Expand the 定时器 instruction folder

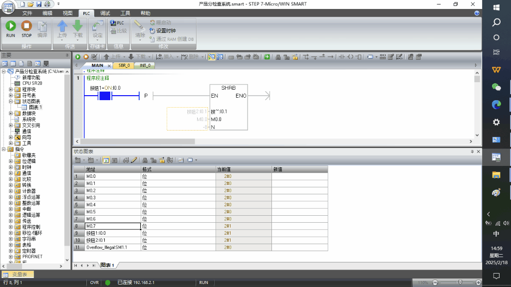point(11,251)
